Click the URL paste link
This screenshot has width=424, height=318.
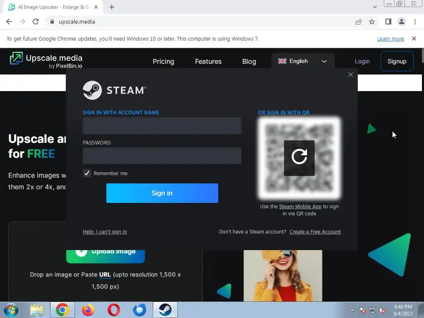pos(105,275)
